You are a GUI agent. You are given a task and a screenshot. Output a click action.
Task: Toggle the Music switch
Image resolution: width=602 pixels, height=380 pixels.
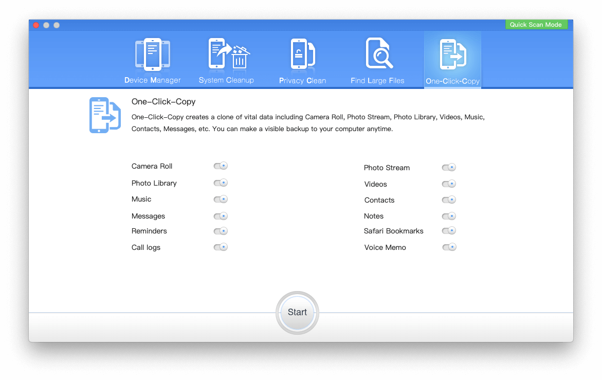pyautogui.click(x=221, y=199)
